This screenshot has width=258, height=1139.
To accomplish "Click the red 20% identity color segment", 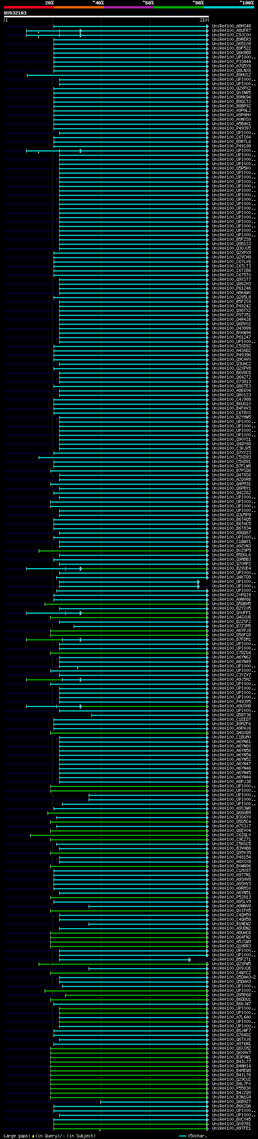I will tap(29, 7).
